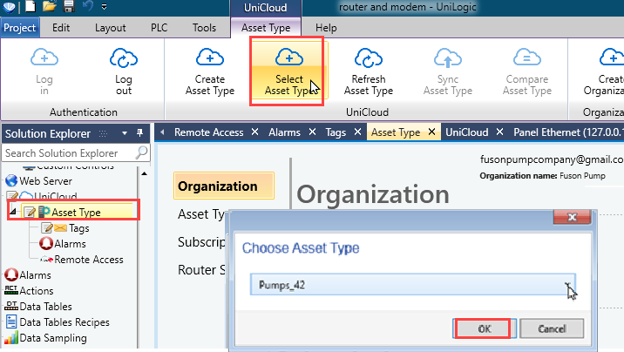Select Data Sampling in Solution Explorer
This screenshot has width=624, height=352.
click(x=52, y=338)
